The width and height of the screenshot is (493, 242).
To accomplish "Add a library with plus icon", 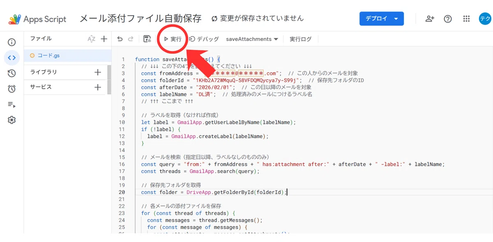I will (x=98, y=72).
